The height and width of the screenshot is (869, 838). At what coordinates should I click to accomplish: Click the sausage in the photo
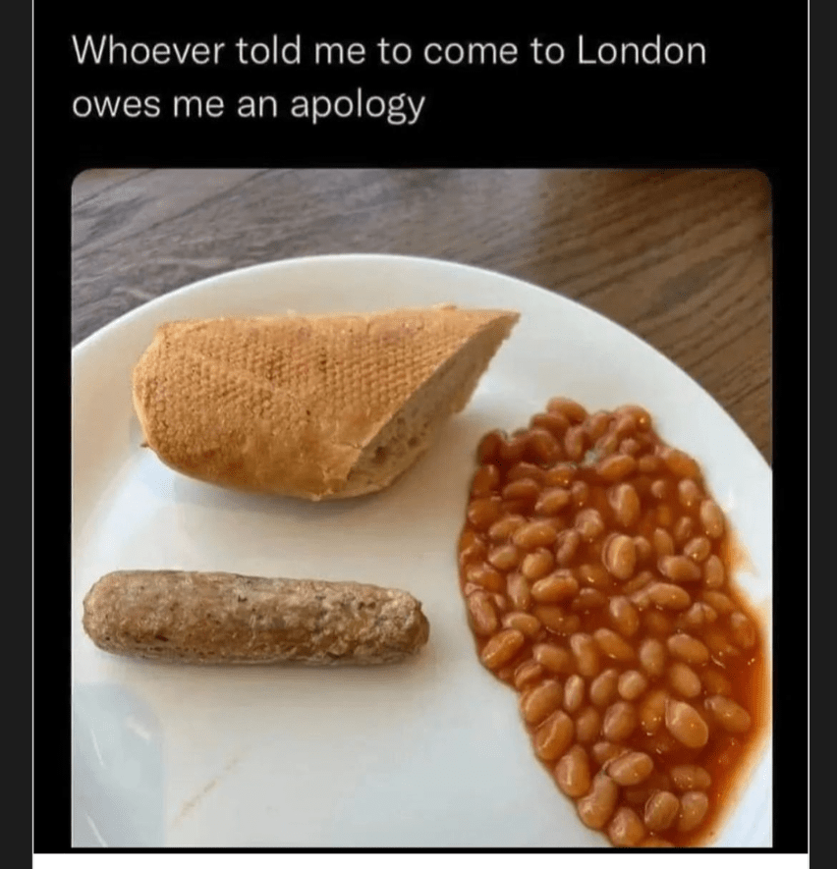click(x=255, y=618)
